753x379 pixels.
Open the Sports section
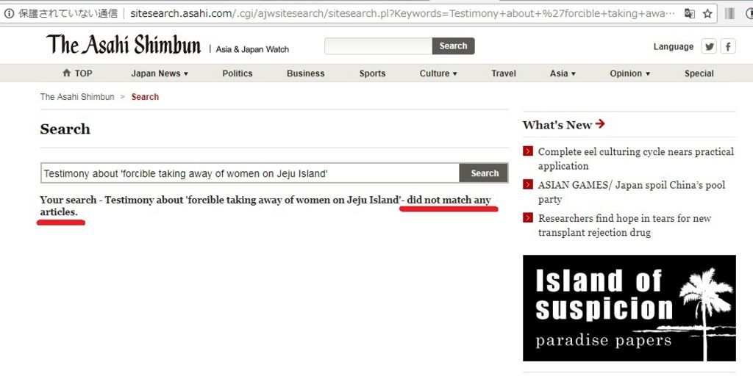pyautogui.click(x=372, y=73)
